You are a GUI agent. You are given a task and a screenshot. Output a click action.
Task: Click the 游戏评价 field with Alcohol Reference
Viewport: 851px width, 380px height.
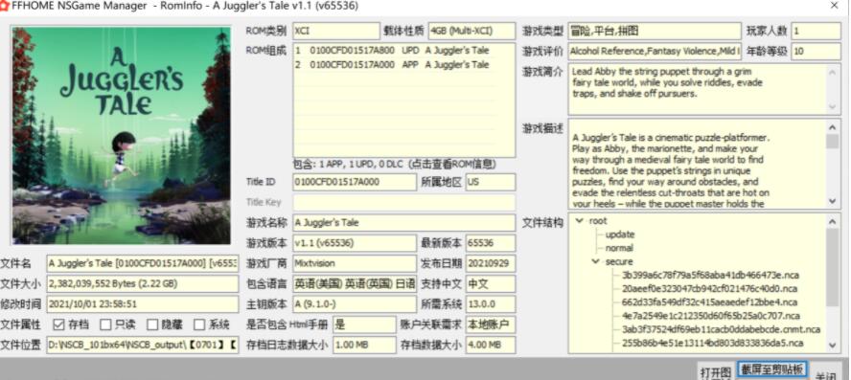[655, 52]
